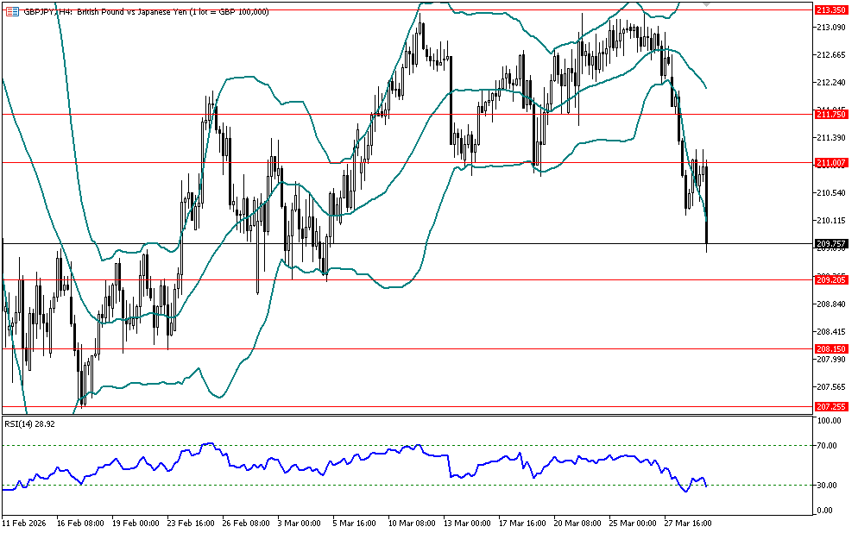Click the current price label 209.757
Viewport: 858px width, 533px height.
(830, 244)
